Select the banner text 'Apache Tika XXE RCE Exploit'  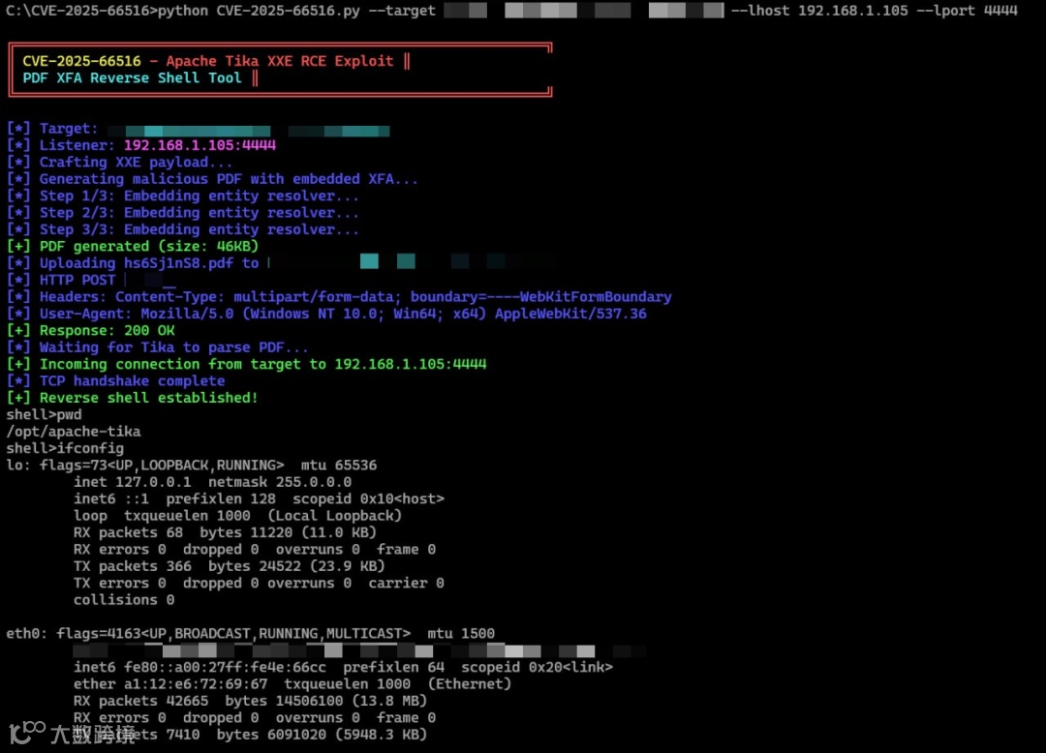280,61
